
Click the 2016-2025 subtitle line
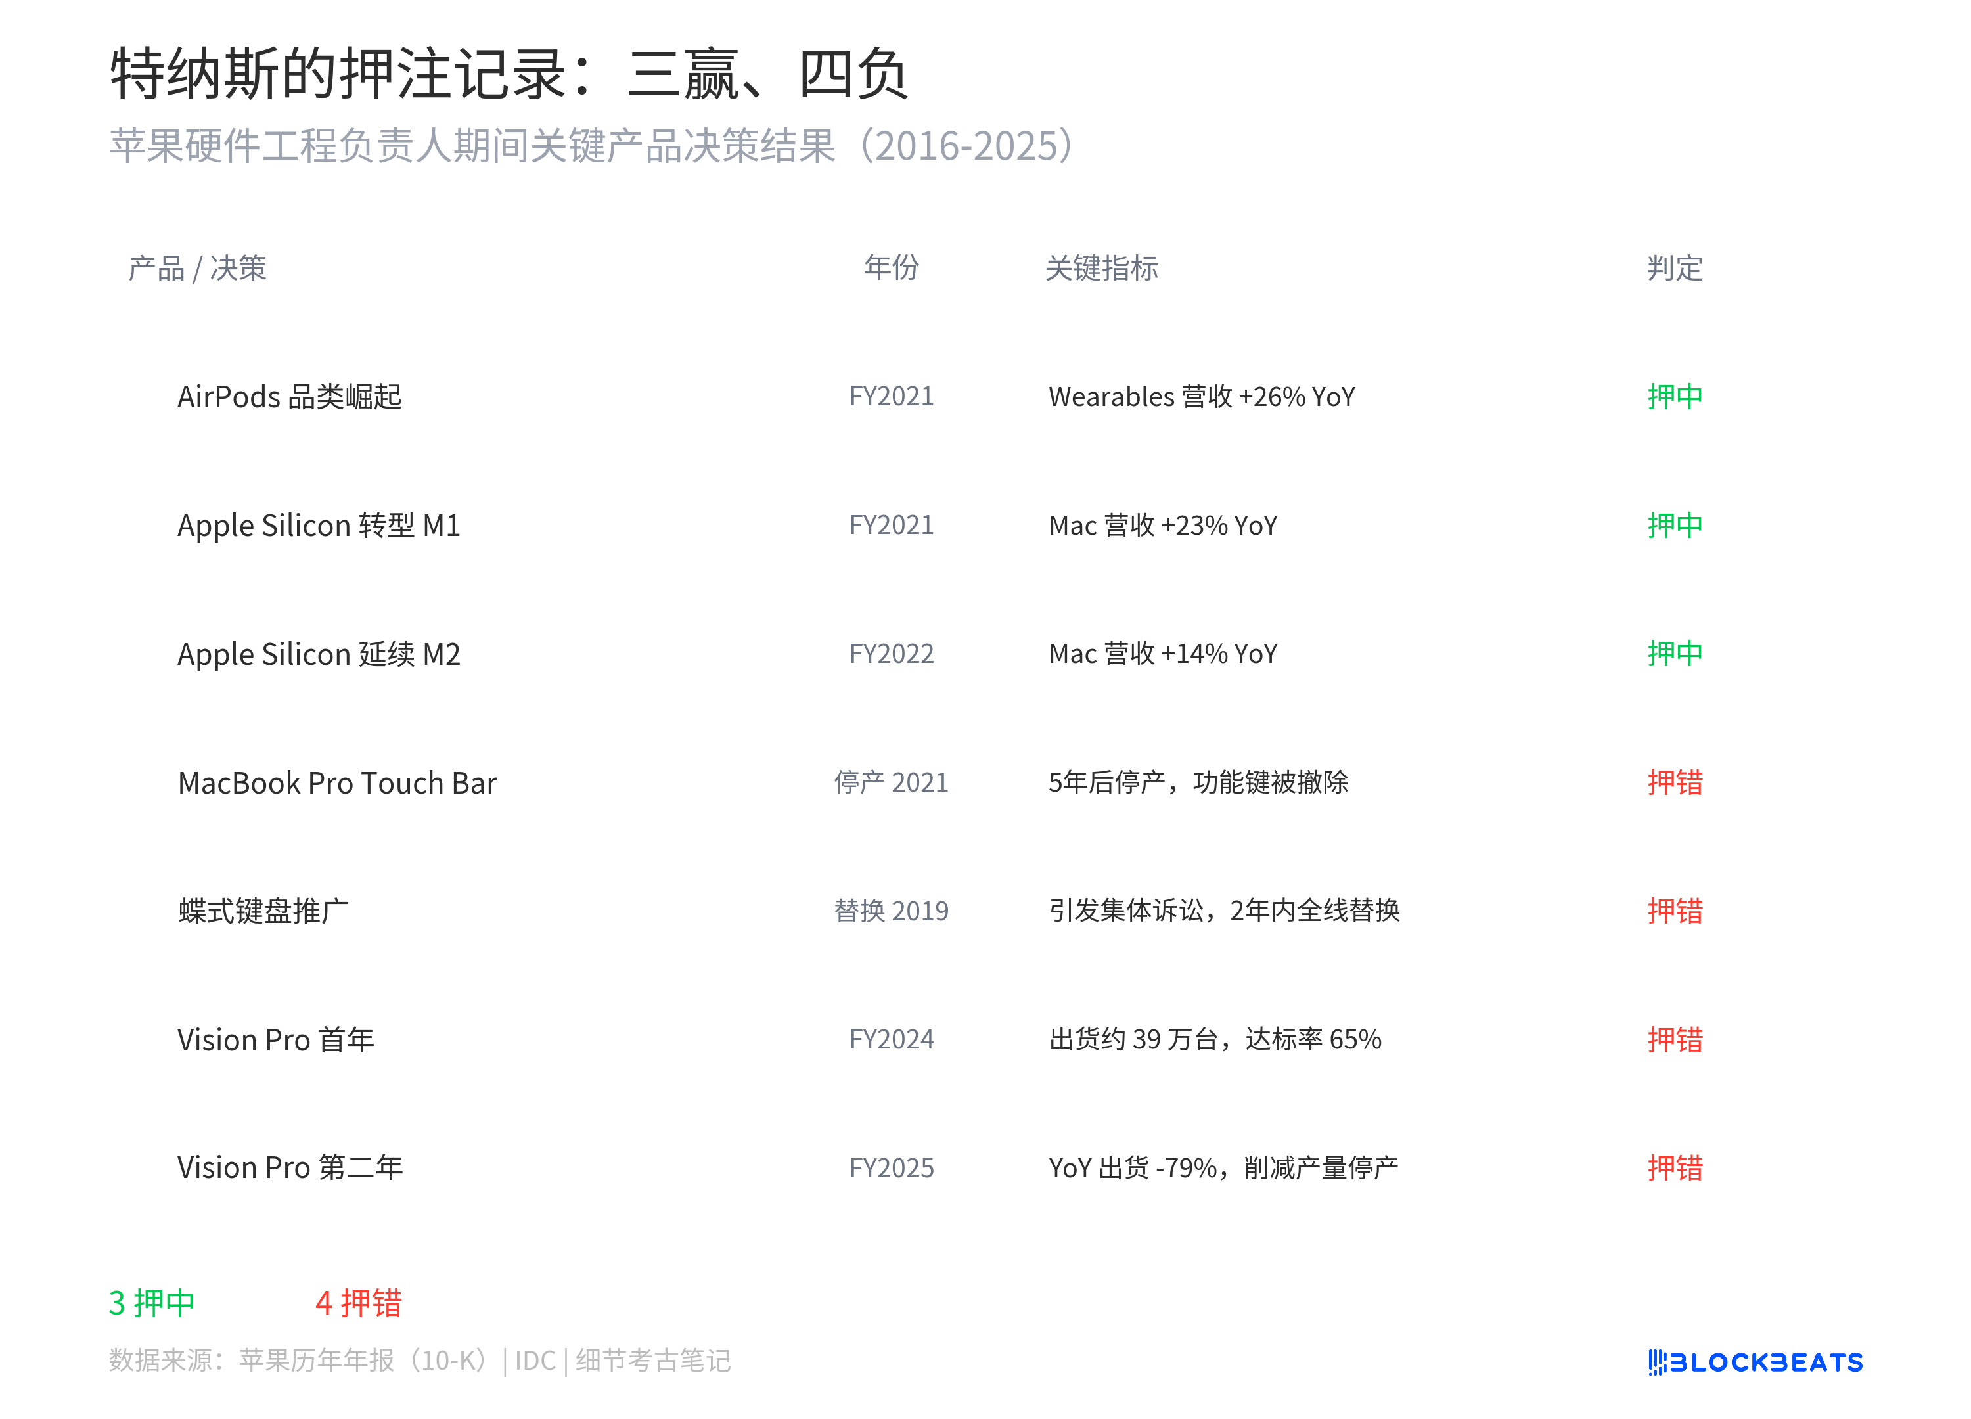pos(591,146)
